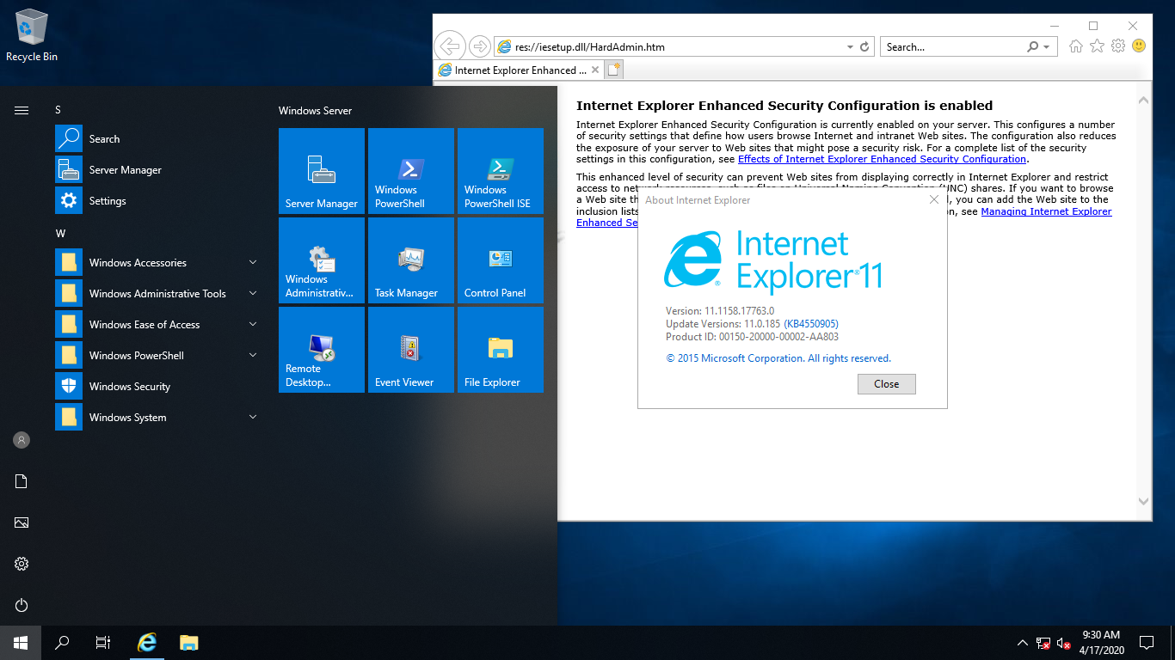Open the Server Manager tile

pyautogui.click(x=322, y=171)
